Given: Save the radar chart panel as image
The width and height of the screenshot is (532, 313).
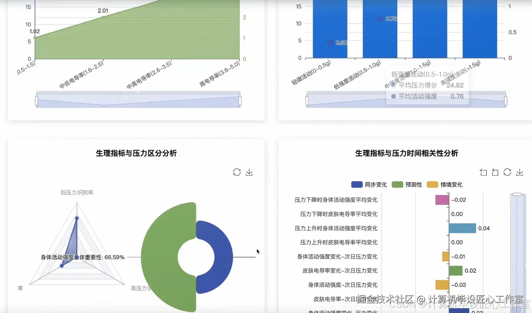Looking at the screenshot, I should (249, 172).
